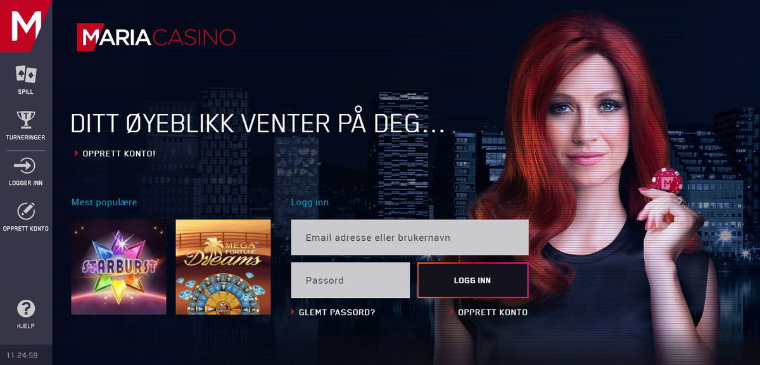Click the Logger inn arrow icon
Image resolution: width=760 pixels, height=365 pixels.
click(x=26, y=166)
